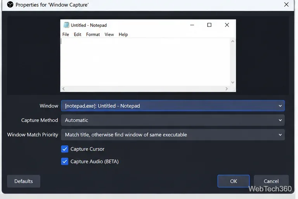298x199 pixels.
Task: Click the 'Window Match Priority' label
Action: click(33, 134)
